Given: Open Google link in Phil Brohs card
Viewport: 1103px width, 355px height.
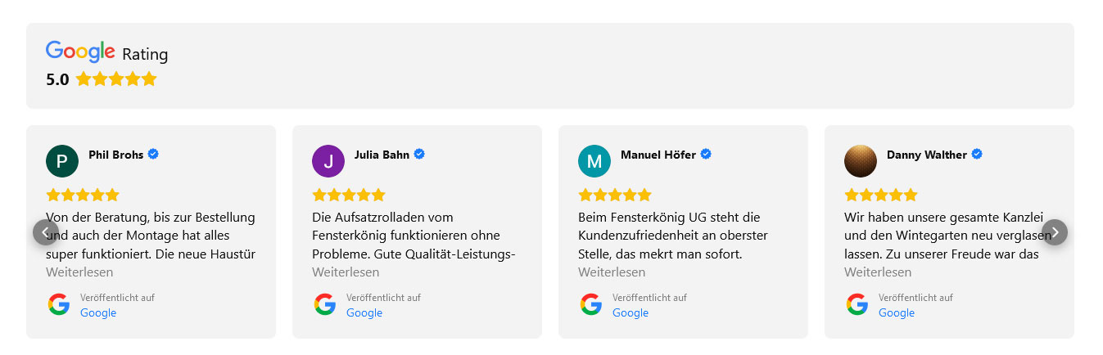Looking at the screenshot, I should coord(98,312).
